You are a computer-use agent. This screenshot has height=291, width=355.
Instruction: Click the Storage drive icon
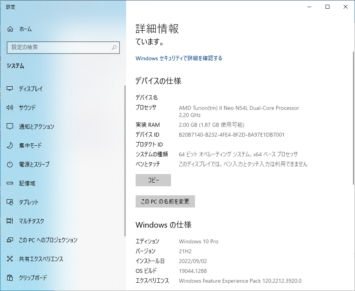pyautogui.click(x=10, y=183)
